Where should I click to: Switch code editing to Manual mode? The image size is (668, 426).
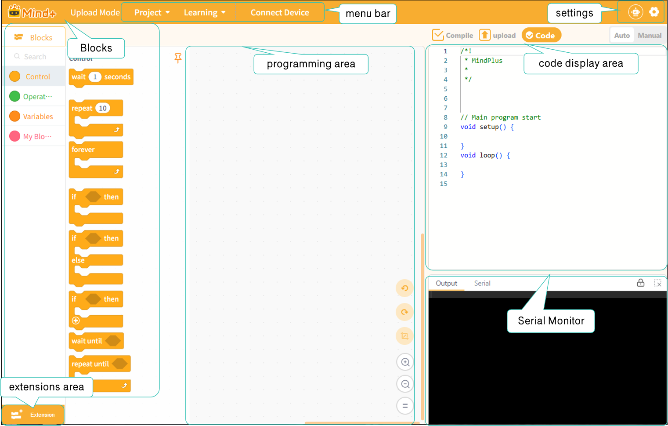[650, 35]
